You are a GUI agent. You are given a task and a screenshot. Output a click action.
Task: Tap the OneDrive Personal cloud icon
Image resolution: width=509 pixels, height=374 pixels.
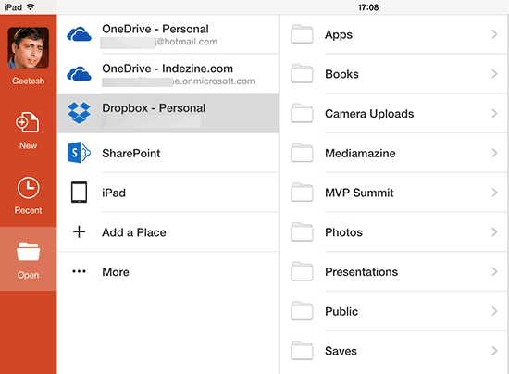coord(79,34)
